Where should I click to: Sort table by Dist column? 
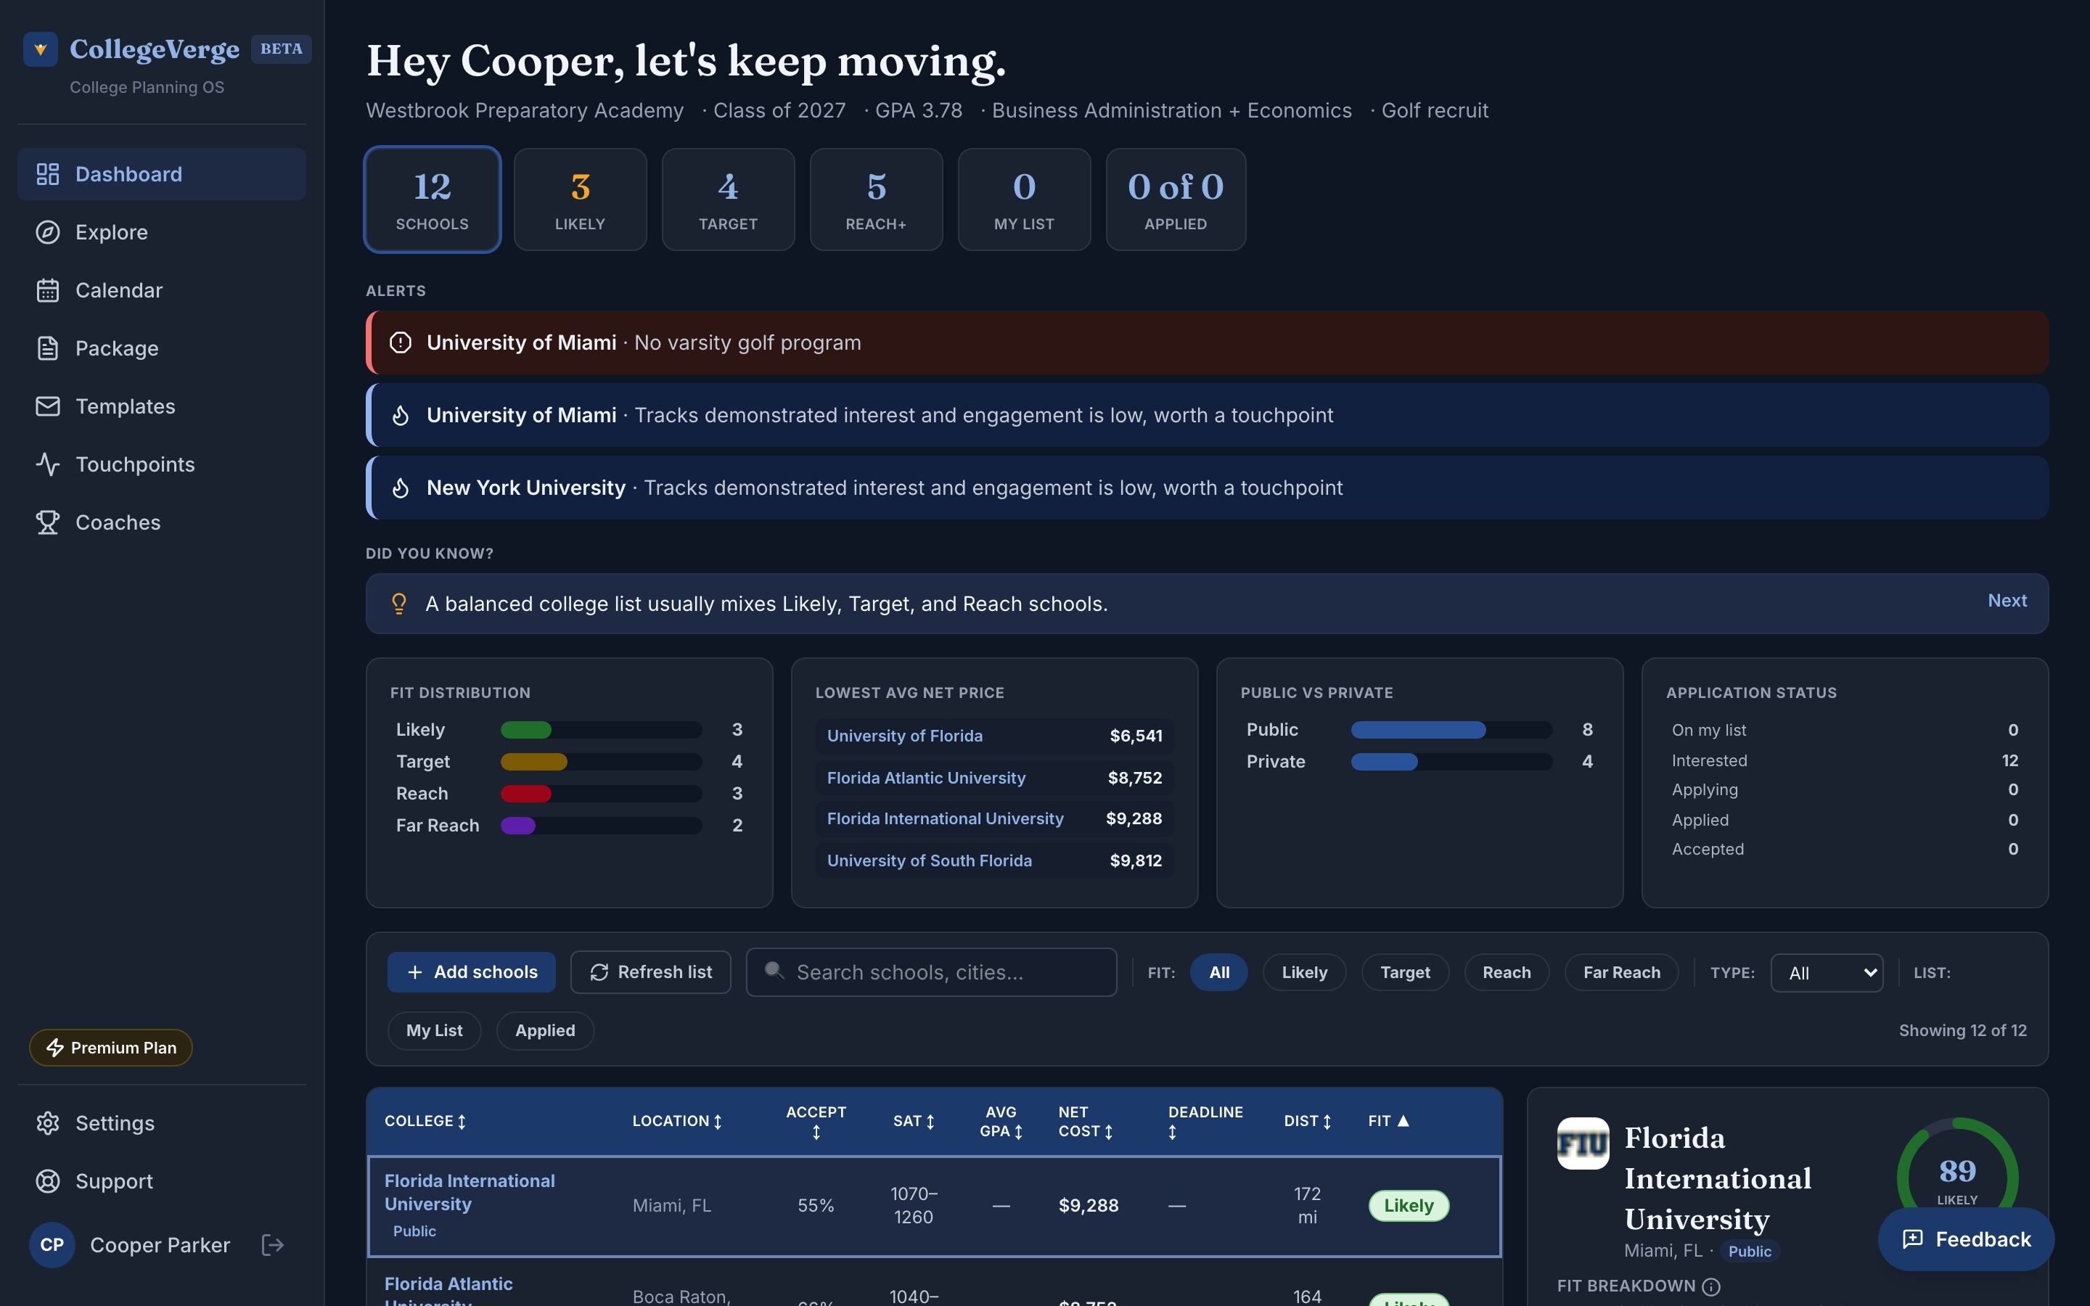(x=1308, y=1121)
